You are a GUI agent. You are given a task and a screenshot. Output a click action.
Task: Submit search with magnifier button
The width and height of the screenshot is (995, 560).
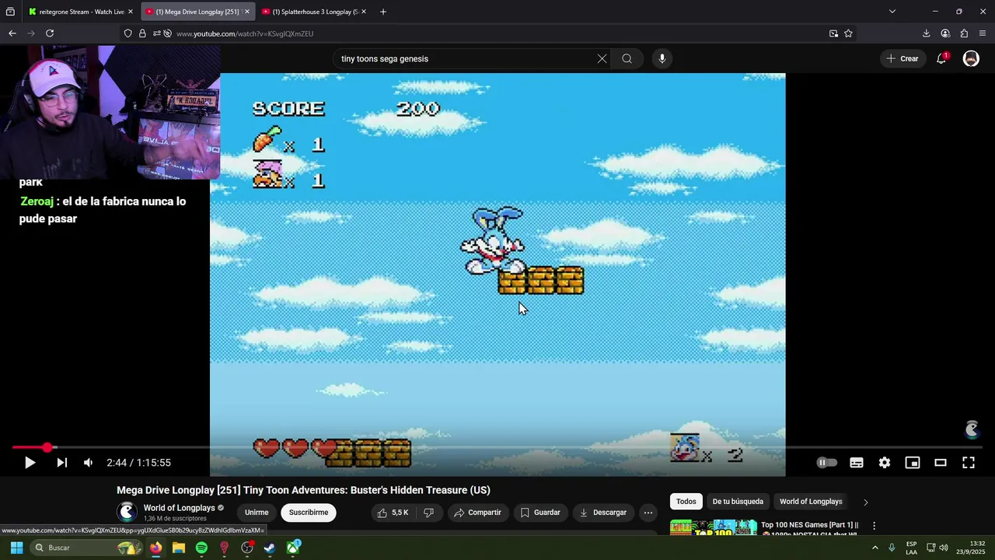coord(627,58)
